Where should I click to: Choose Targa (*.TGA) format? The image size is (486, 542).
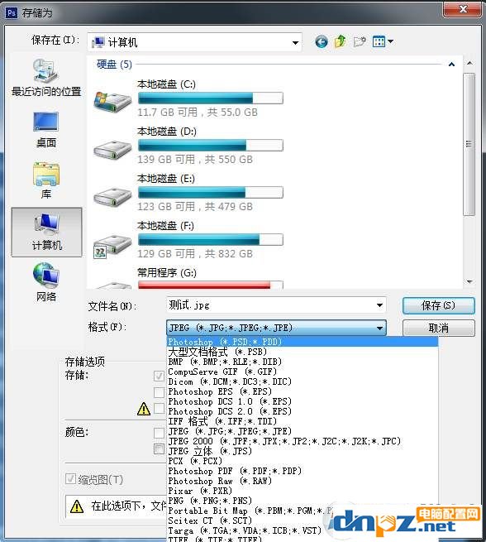pos(303,530)
